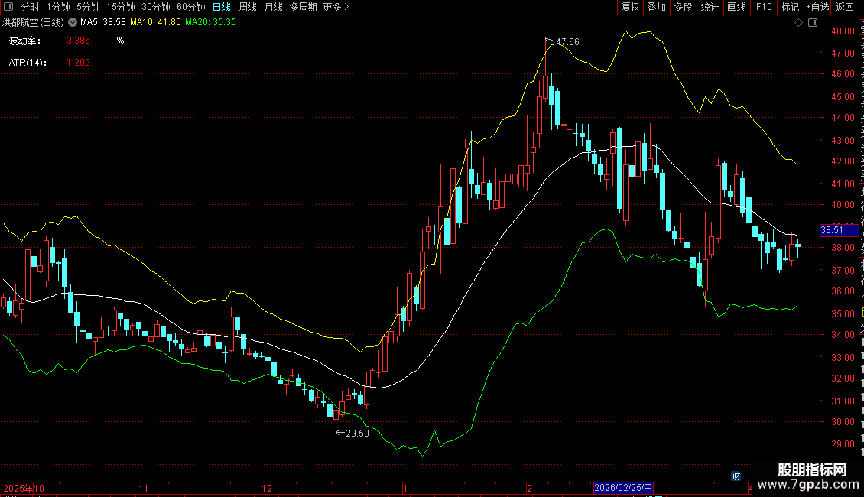Screen dimensions: 864x497
Task: Expand the 更多 periods menu
Action: pos(336,7)
